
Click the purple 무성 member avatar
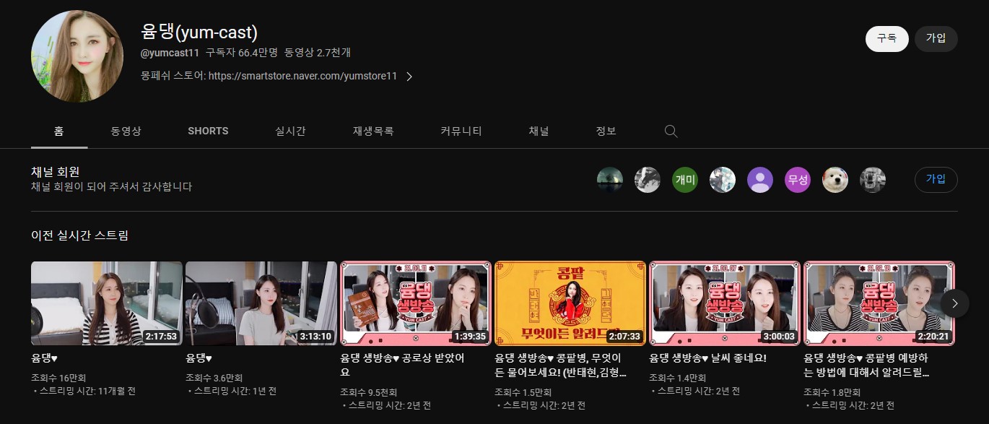[x=797, y=180]
